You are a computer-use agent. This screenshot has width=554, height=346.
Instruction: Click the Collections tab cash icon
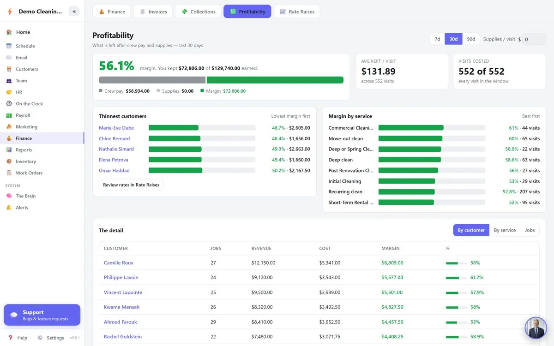pyautogui.click(x=185, y=12)
